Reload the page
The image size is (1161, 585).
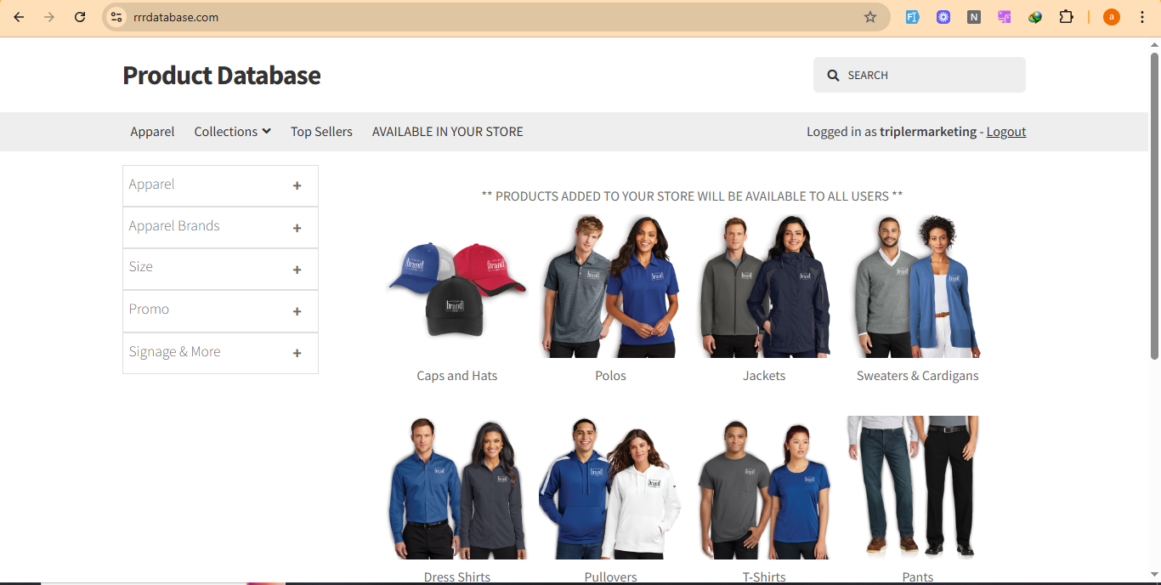coord(80,17)
